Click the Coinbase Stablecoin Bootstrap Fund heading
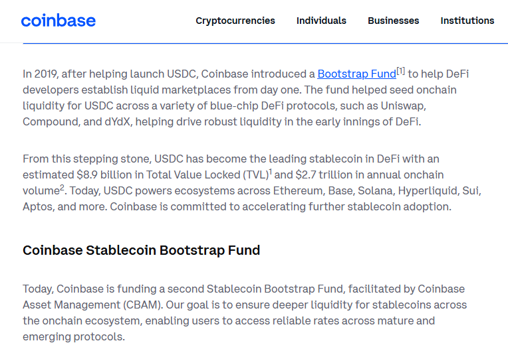This screenshot has height=351, width=508. tap(141, 250)
